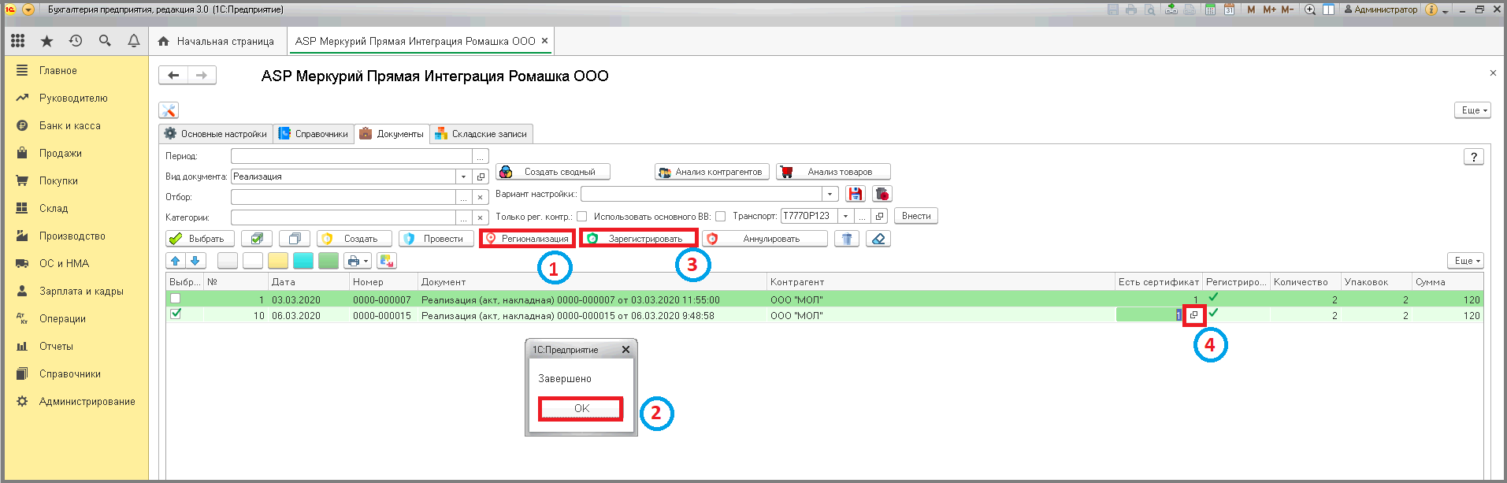Click Создать сводный button
Screen dimensions: 1507x483
coord(553,172)
